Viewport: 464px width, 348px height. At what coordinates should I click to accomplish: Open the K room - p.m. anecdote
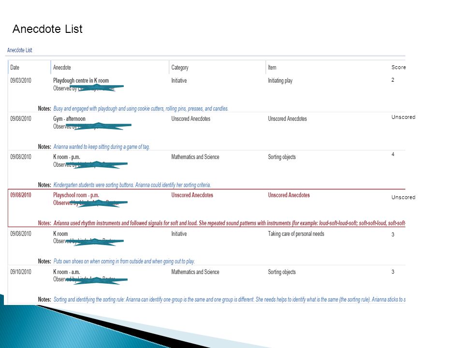tap(67, 157)
